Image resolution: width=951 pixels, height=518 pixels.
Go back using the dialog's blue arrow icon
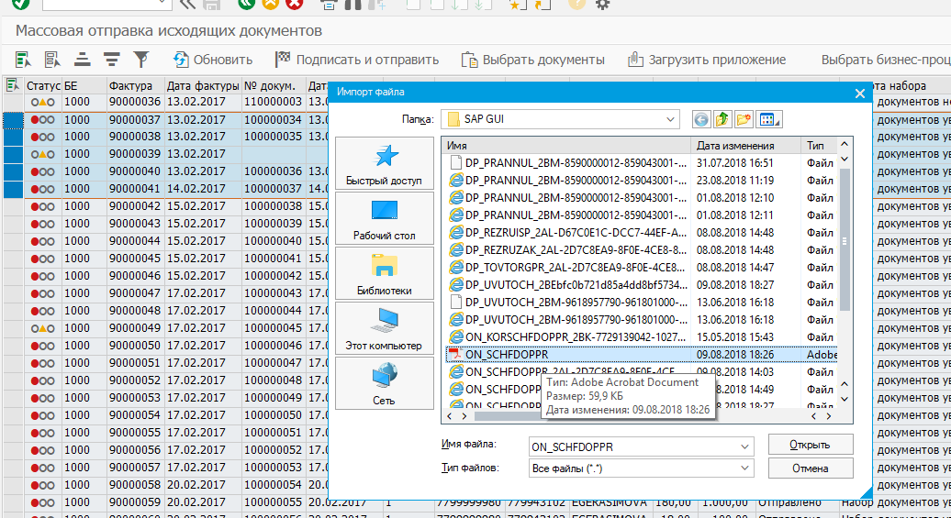click(701, 119)
